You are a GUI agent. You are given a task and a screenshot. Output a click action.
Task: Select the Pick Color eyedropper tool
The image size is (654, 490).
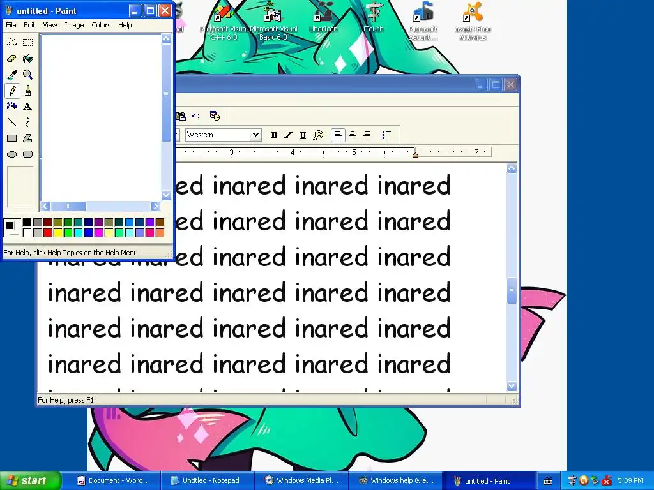12,75
